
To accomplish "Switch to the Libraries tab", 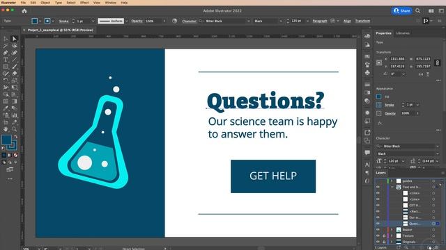I will click(x=403, y=33).
